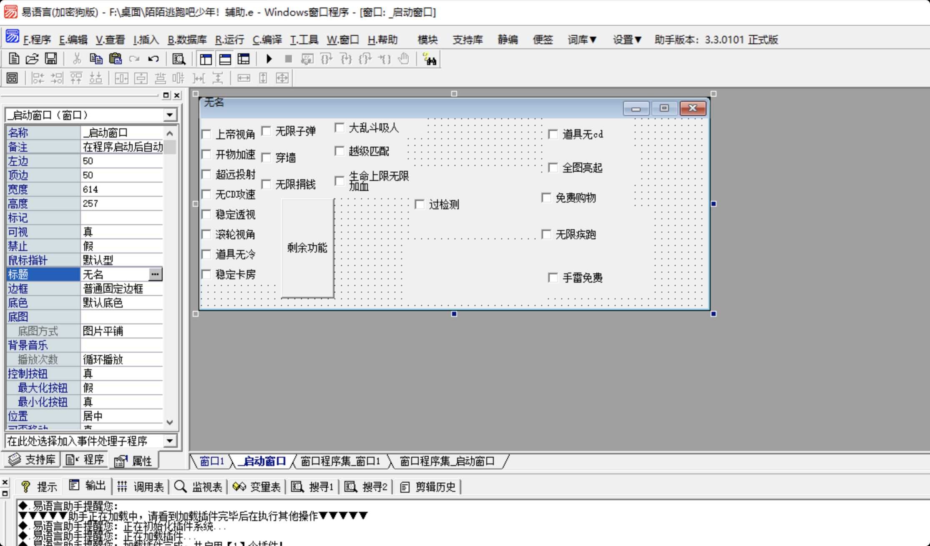Click the align left edges icon
The width and height of the screenshot is (930, 546).
point(38,78)
